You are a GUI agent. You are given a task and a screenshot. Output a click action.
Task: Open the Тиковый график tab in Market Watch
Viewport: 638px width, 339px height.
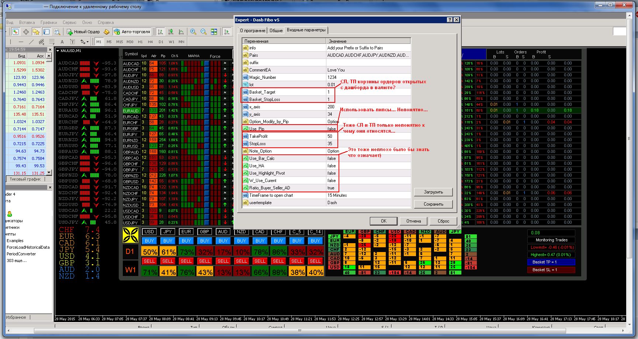25,179
